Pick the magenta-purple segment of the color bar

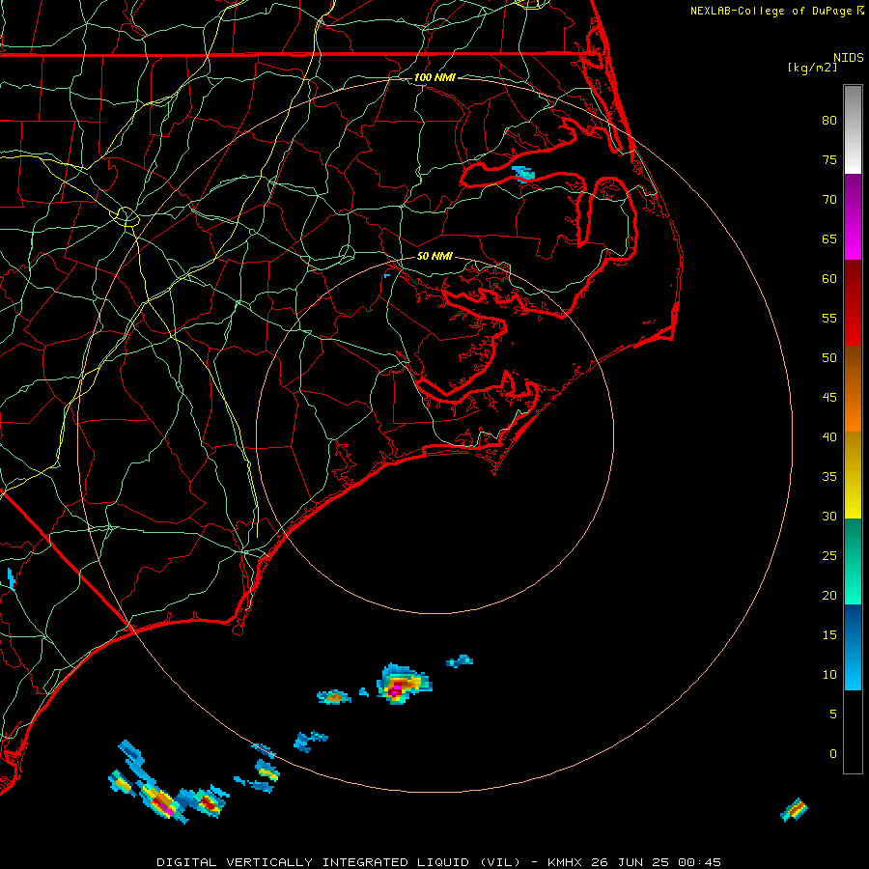[x=853, y=216]
